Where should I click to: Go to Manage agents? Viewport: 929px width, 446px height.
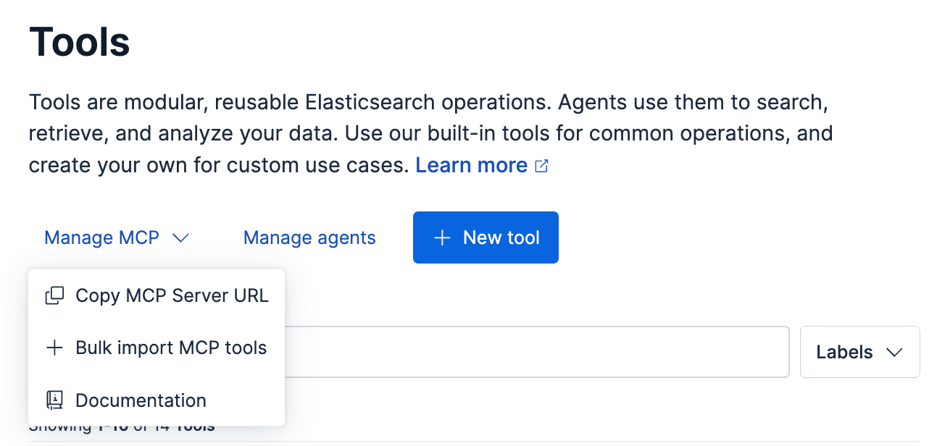309,237
